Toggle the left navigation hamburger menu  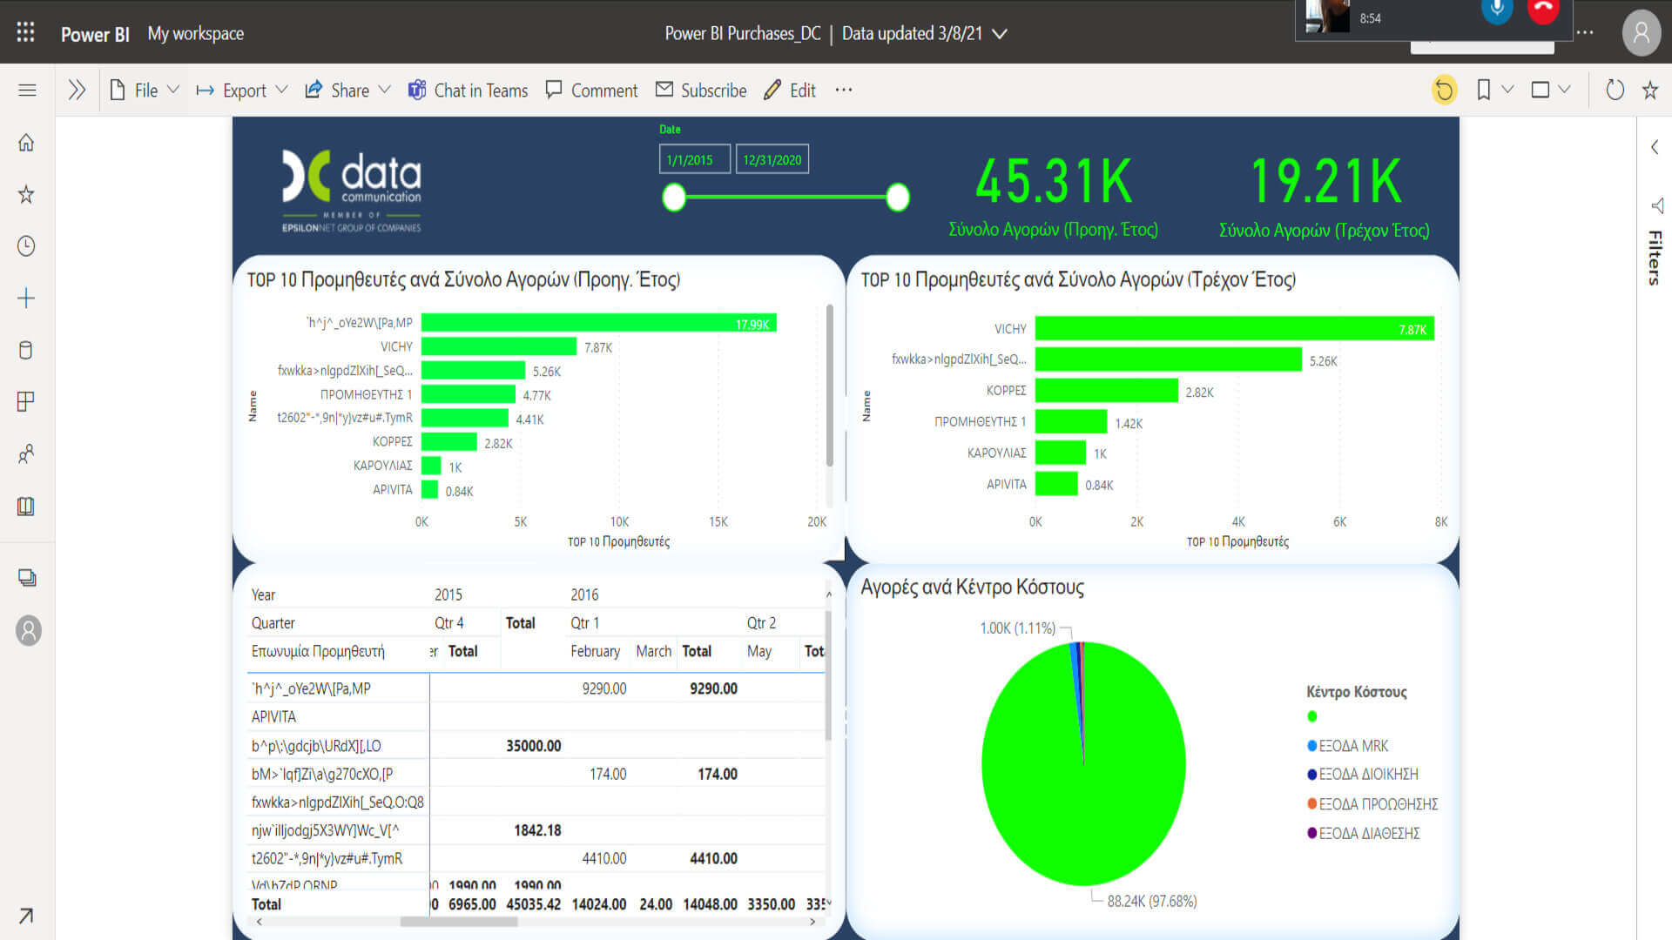point(27,90)
